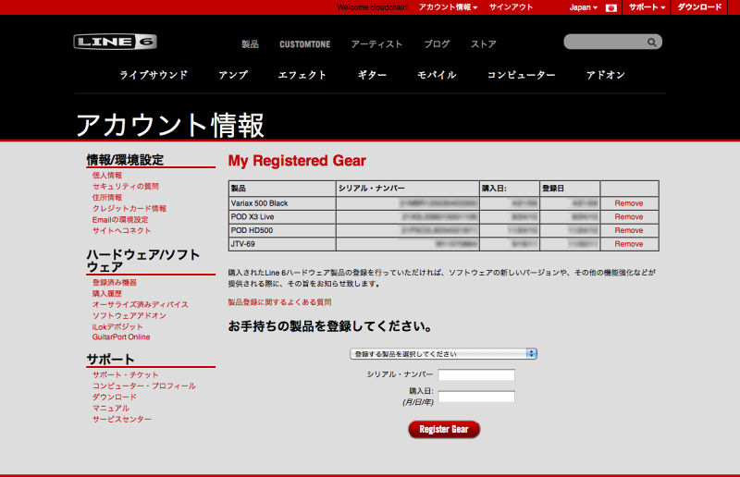Open コンピューター・プロフィール in sidebar
The height and width of the screenshot is (477, 740).
pos(144,385)
